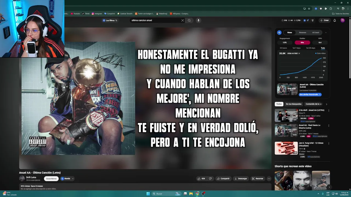Viewport: 351px width, 197px height.
Task: Select 24 hours time range
Action: point(283,48)
